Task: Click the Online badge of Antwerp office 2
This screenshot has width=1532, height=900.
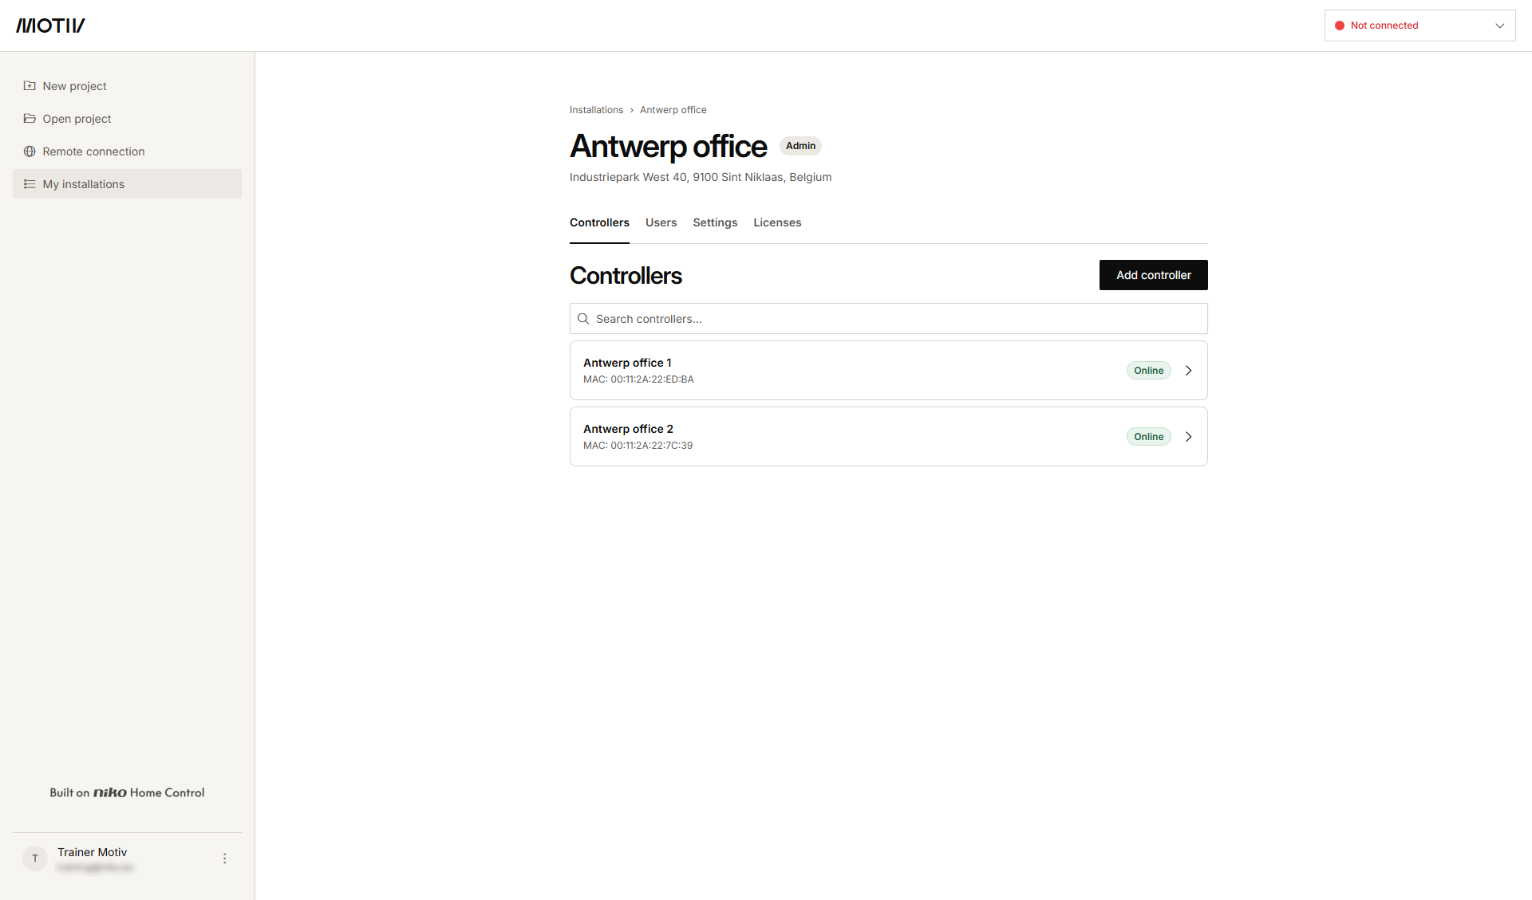Action: [1148, 437]
